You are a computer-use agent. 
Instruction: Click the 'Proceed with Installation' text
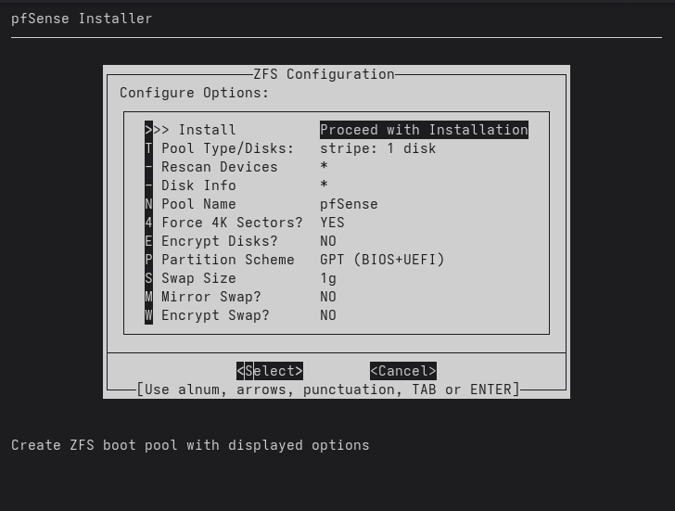424,130
